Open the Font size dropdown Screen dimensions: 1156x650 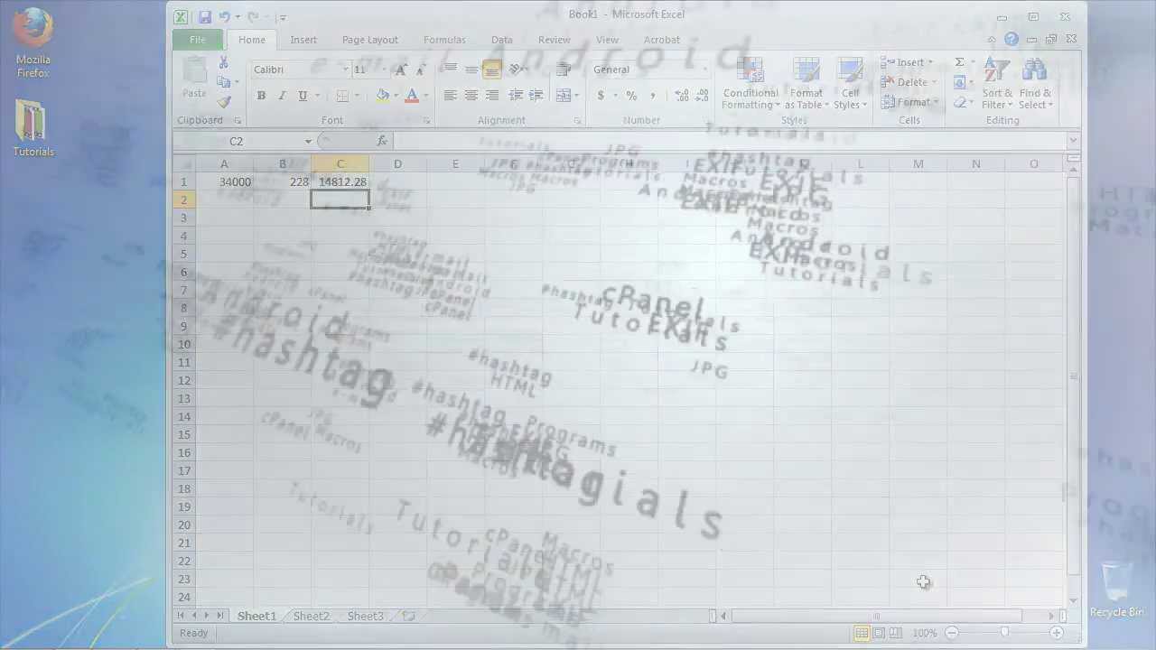[385, 70]
